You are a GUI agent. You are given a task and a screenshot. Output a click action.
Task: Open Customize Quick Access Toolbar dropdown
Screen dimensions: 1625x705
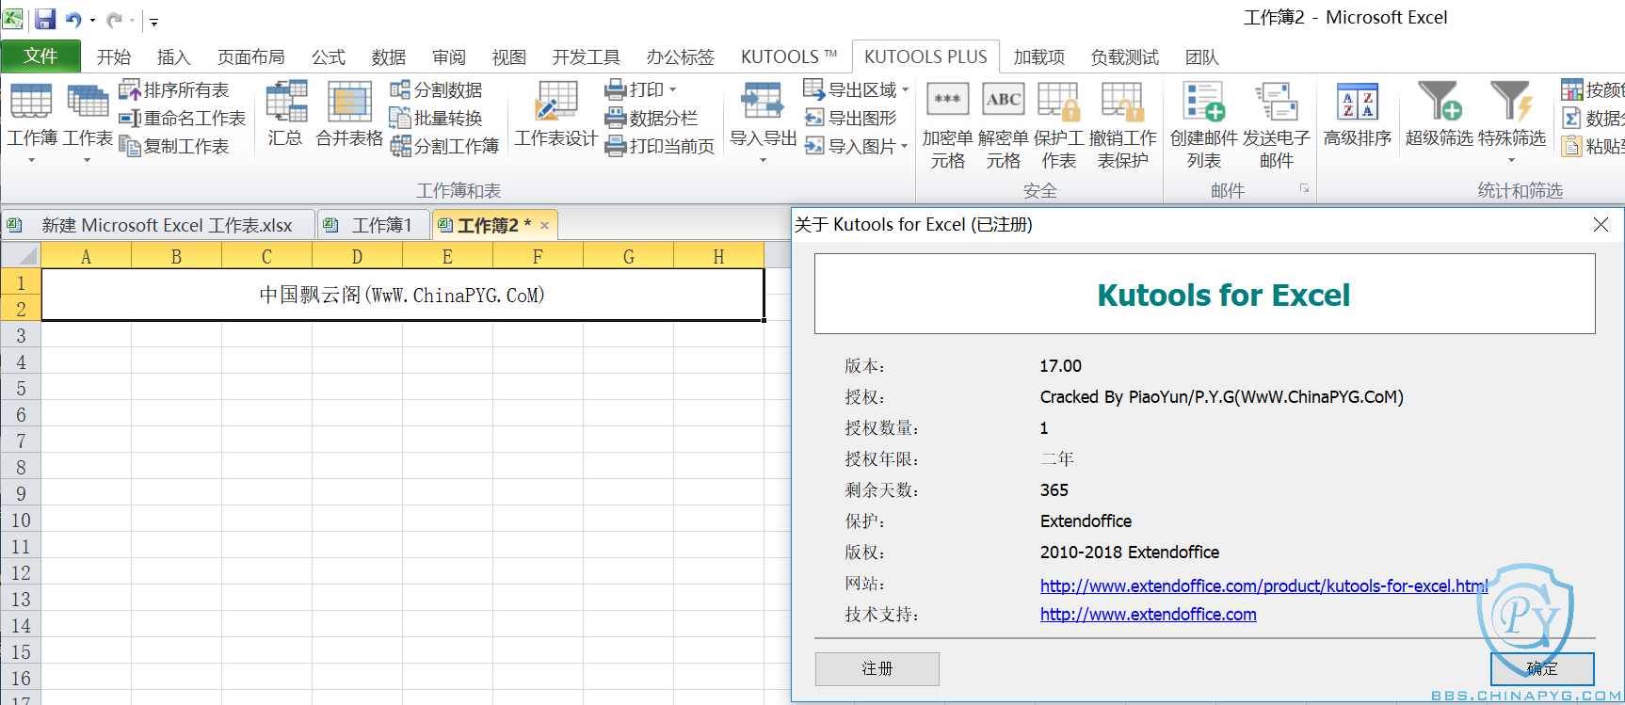click(153, 21)
